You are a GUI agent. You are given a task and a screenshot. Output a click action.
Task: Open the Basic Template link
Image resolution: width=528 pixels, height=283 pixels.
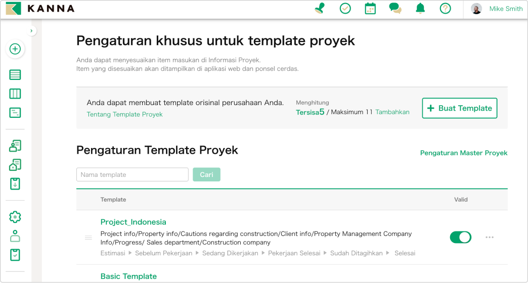(x=128, y=276)
